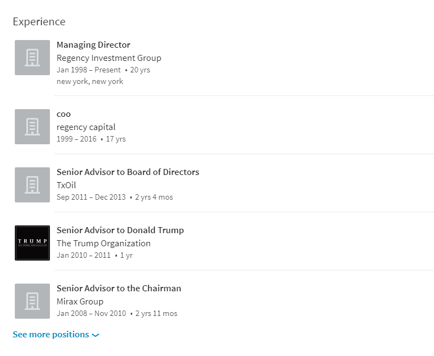Expand the See more positions chevron
Screen dimensions: 434x356
point(95,335)
